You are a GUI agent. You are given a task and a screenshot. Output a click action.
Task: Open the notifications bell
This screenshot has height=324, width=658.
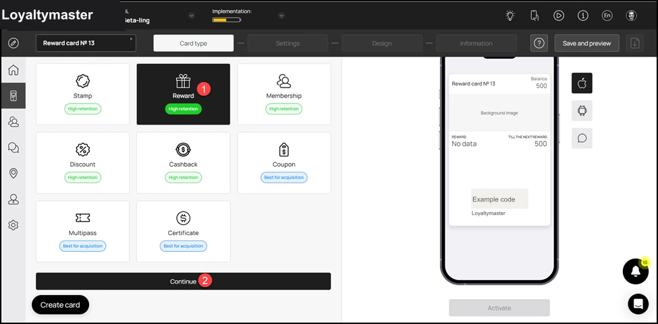tap(636, 271)
